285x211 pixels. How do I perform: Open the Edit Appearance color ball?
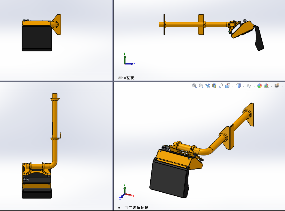point(260,86)
